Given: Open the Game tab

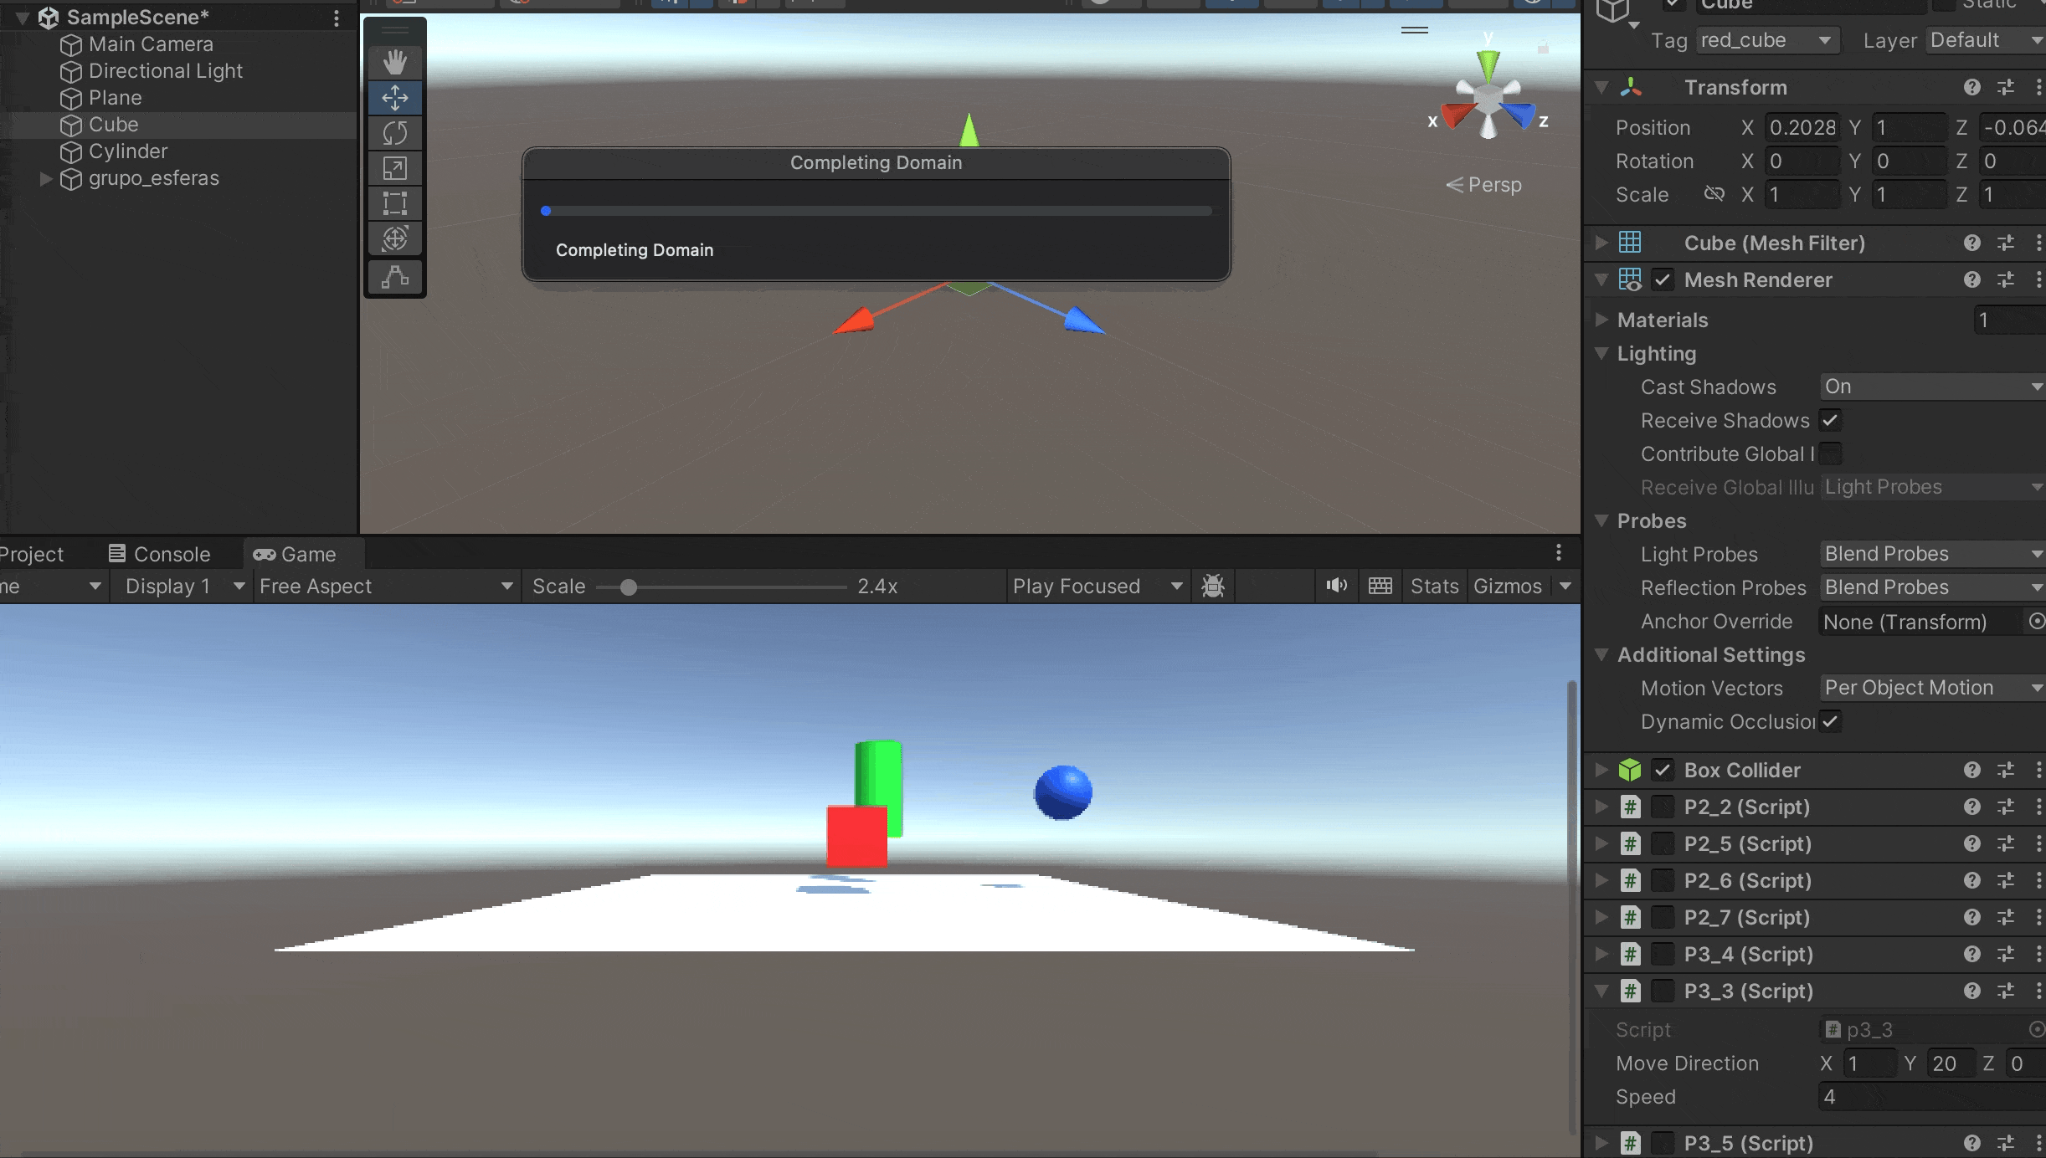Looking at the screenshot, I should click(x=295, y=554).
